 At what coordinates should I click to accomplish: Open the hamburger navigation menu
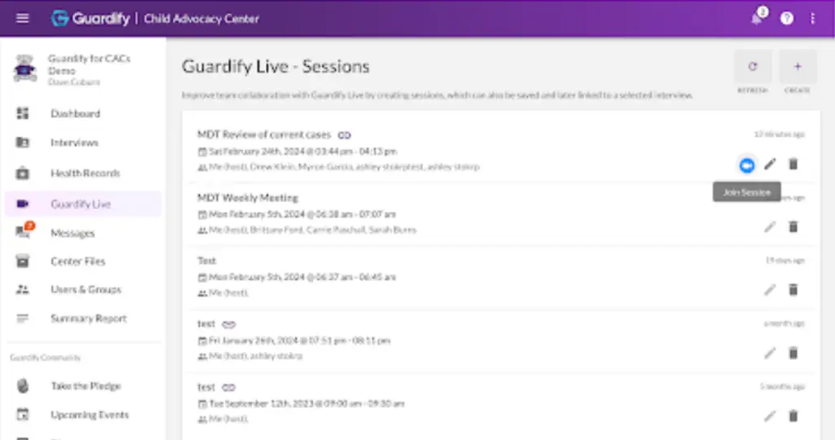(x=23, y=18)
